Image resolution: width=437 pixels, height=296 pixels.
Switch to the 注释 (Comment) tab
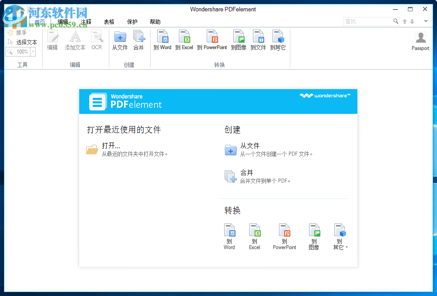[86, 21]
